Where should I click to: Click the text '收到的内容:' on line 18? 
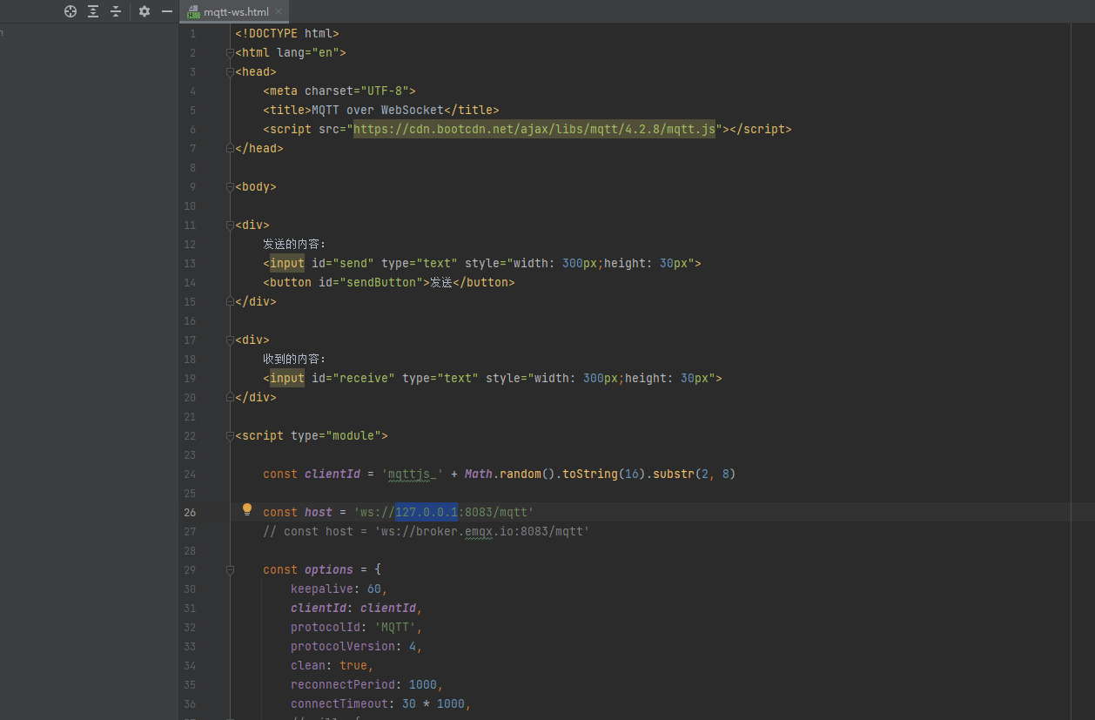[294, 359]
